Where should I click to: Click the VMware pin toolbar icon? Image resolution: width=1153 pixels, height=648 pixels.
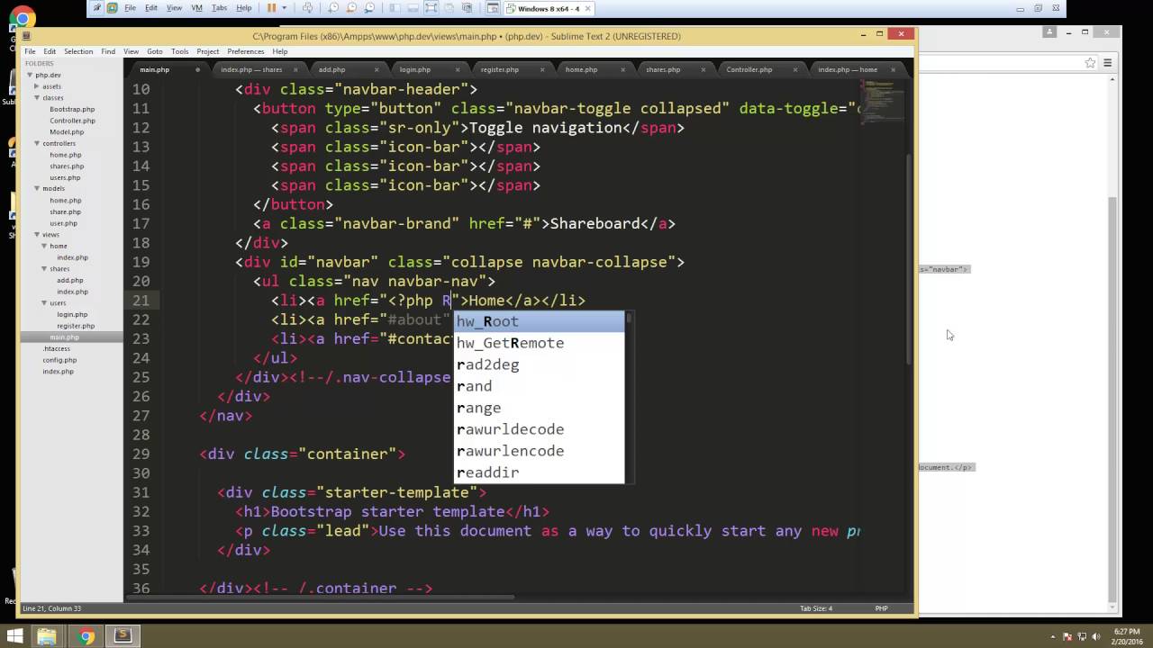96,8
